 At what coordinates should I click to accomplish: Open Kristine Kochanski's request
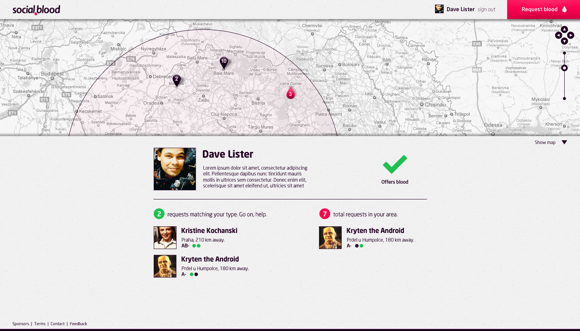[x=209, y=230]
